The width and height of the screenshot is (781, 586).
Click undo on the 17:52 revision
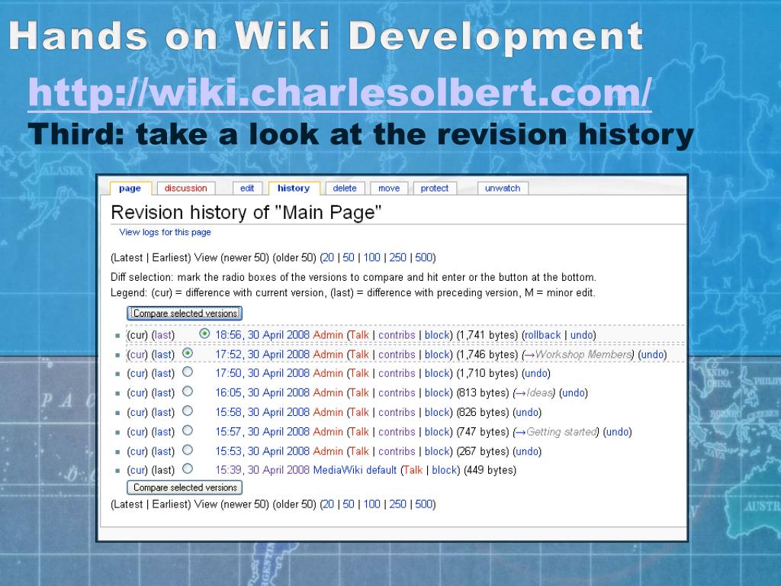652,354
